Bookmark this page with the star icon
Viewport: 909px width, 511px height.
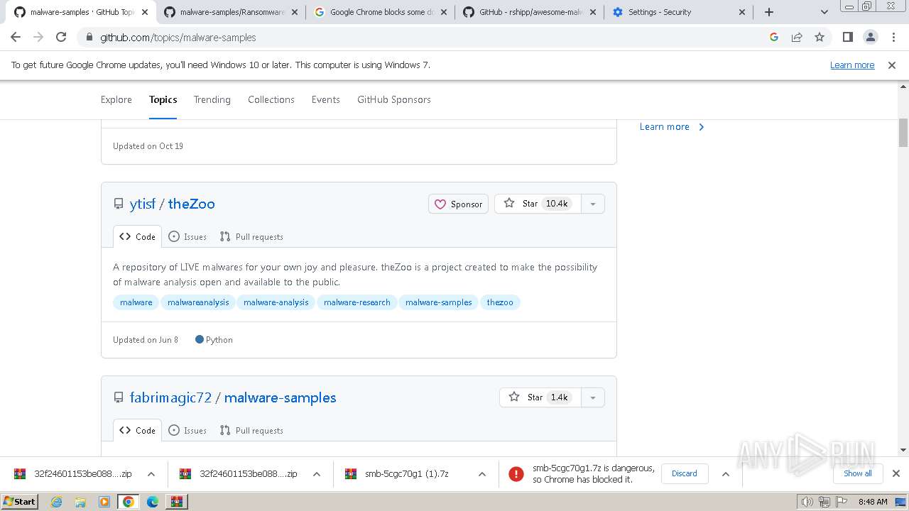tap(820, 38)
